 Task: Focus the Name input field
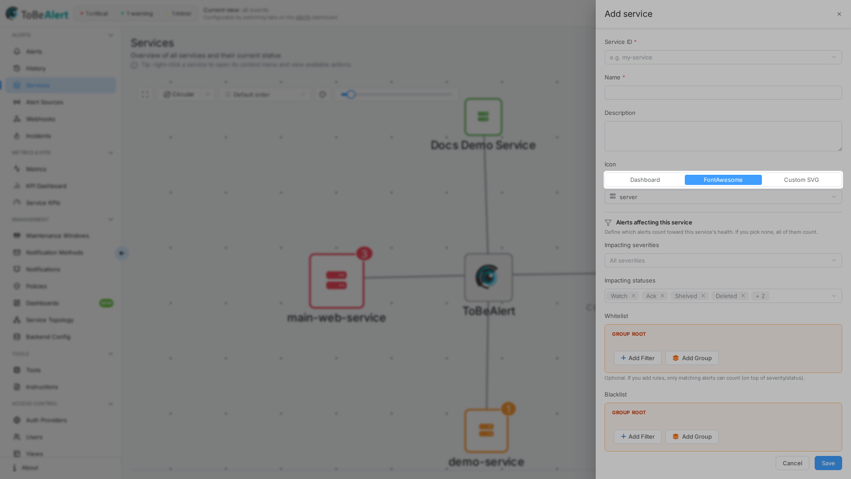click(723, 93)
